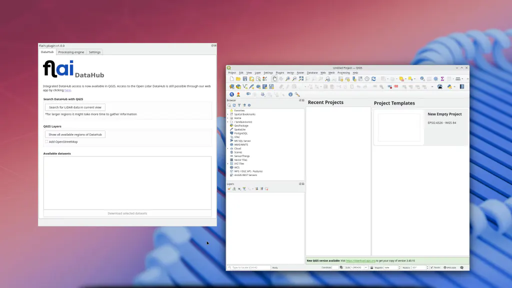
Task: Click the Flai plugin toolbar icon
Action: pyautogui.click(x=231, y=94)
